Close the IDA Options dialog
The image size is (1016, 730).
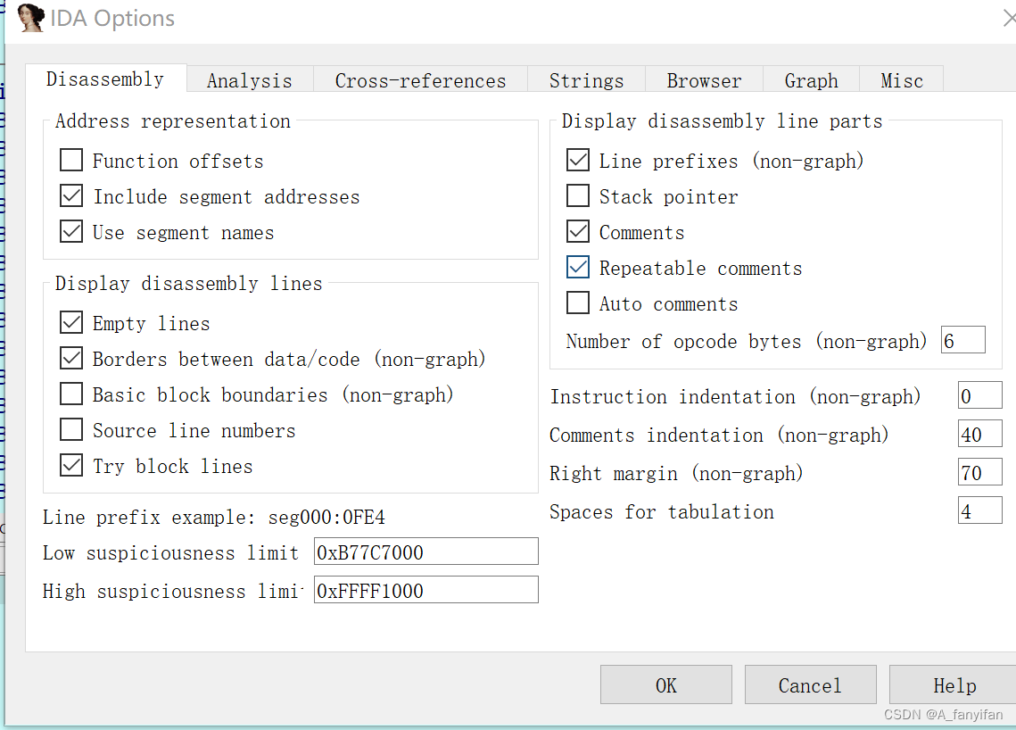point(1008,18)
